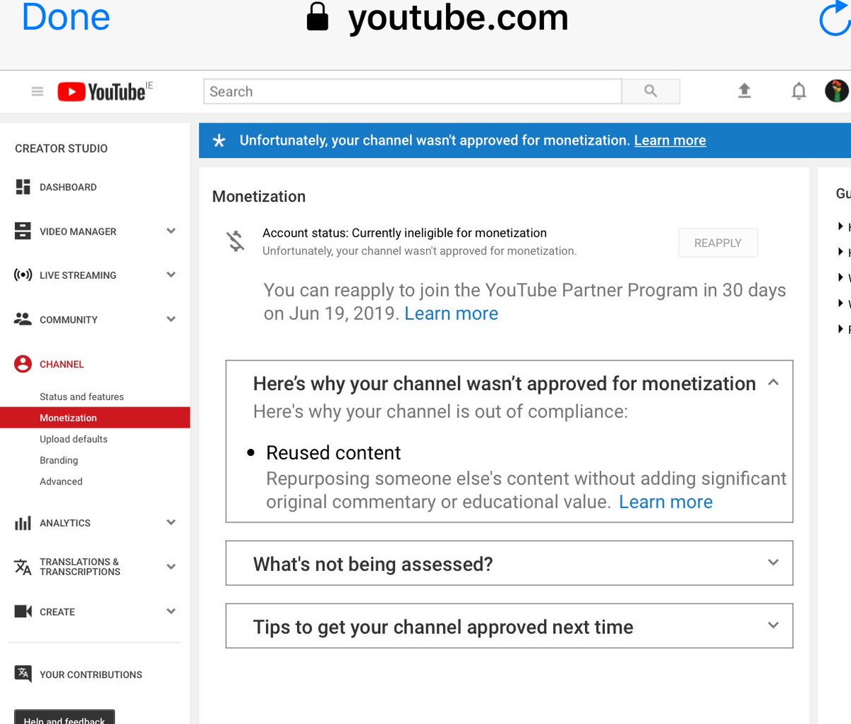This screenshot has width=851, height=724.
Task: Collapse "Here's why your channel wasn't approved" panel
Action: (x=773, y=383)
